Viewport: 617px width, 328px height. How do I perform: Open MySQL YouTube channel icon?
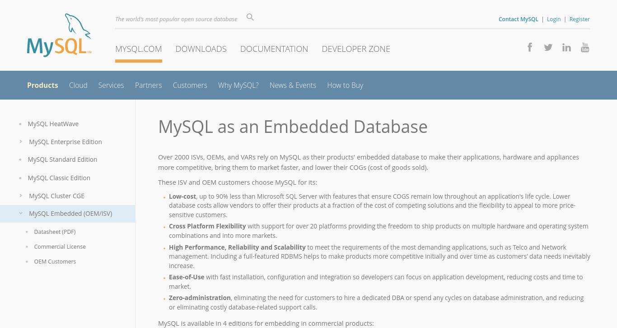[585, 47]
